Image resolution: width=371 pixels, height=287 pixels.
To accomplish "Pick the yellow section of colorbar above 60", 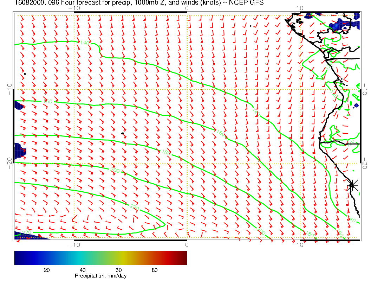I will [x=123, y=258].
